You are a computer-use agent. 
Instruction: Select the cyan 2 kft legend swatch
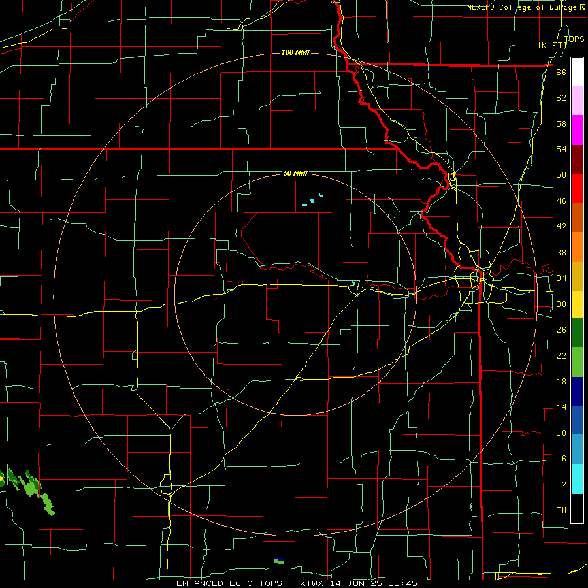[x=577, y=479]
